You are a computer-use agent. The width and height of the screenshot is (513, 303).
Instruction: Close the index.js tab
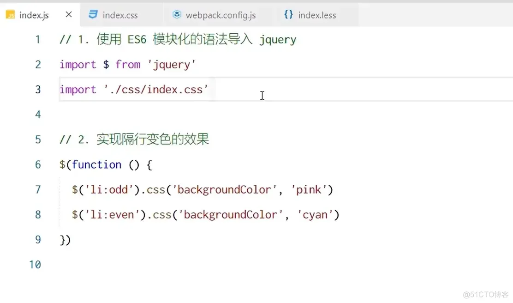pyautogui.click(x=69, y=14)
